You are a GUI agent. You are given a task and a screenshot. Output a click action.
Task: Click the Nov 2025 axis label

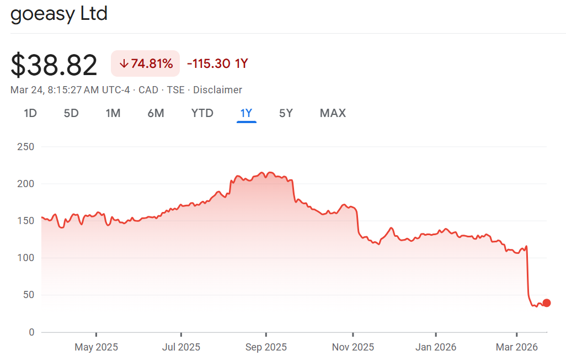353,347
